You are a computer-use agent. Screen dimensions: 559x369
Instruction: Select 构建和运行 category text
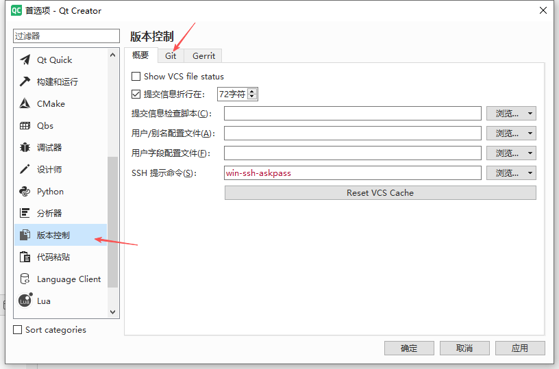[x=58, y=81]
